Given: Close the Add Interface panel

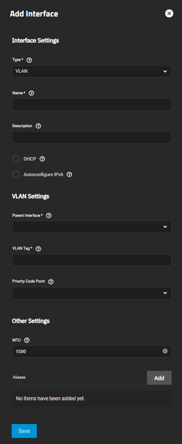Looking at the screenshot, I should (x=169, y=13).
